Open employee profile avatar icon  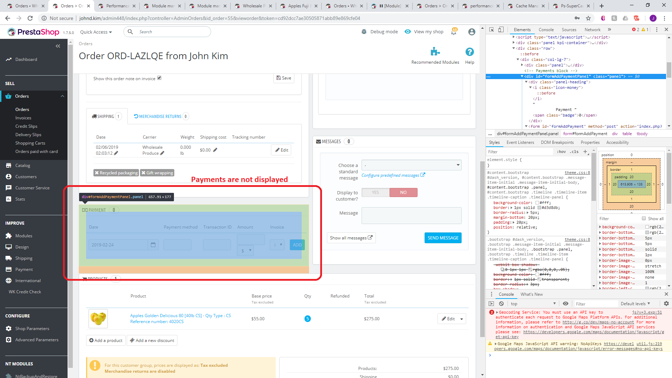pyautogui.click(x=471, y=32)
